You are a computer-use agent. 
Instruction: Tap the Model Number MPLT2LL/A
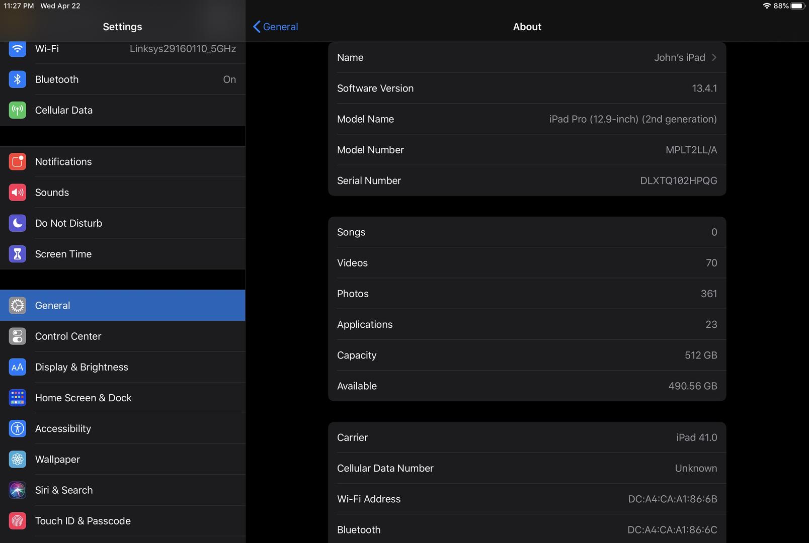(x=691, y=150)
